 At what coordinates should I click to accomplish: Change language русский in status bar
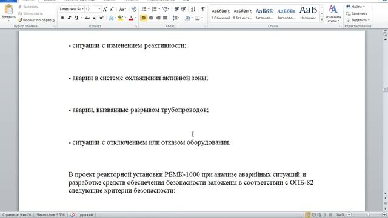tap(86, 215)
